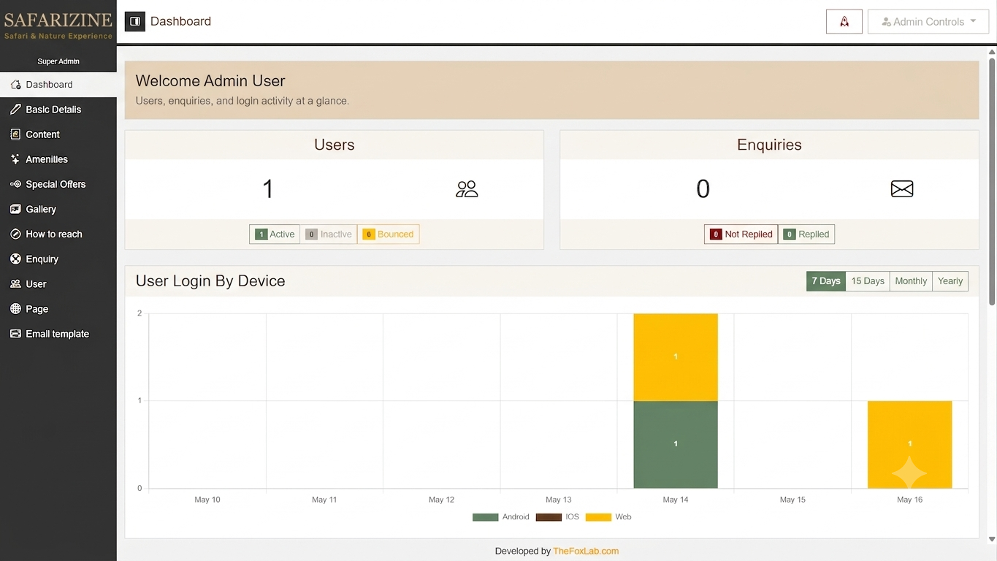Open the Page menu entry
997x561 pixels.
(58, 308)
